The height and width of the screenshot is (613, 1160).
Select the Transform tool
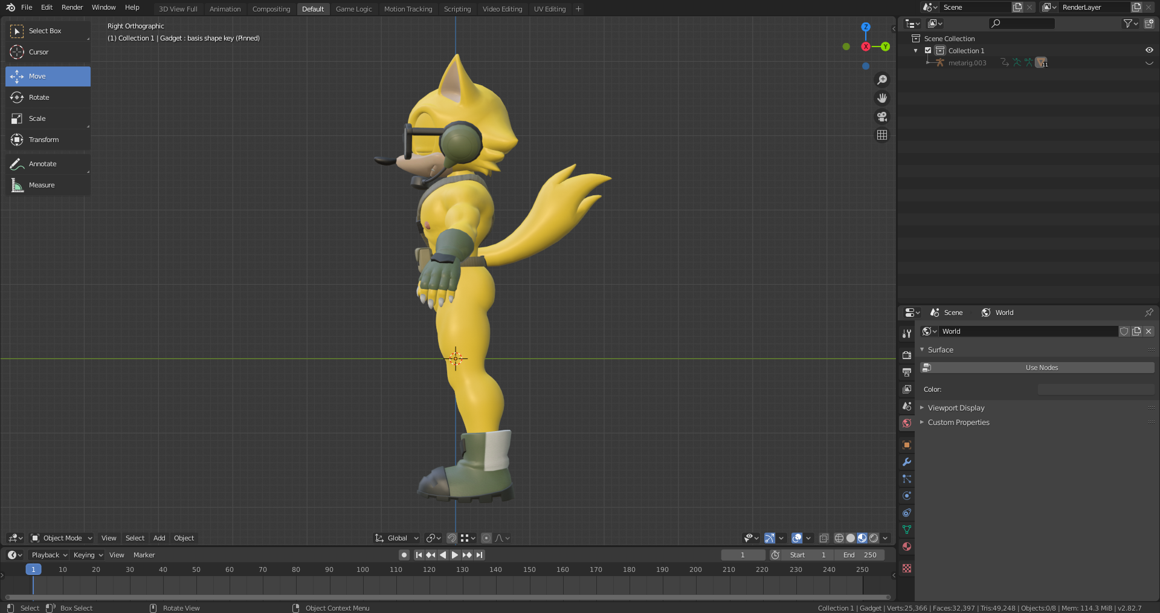[x=48, y=140]
